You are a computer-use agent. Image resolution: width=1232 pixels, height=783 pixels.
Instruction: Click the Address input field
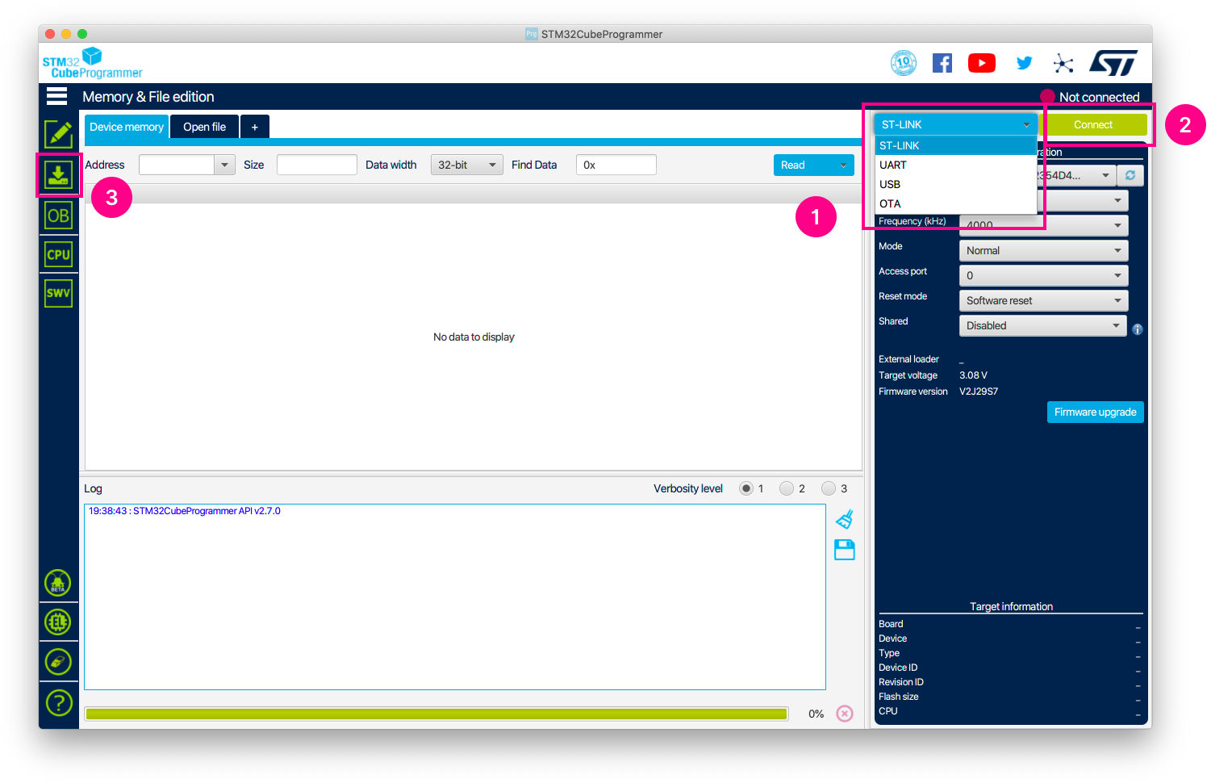pyautogui.click(x=177, y=165)
